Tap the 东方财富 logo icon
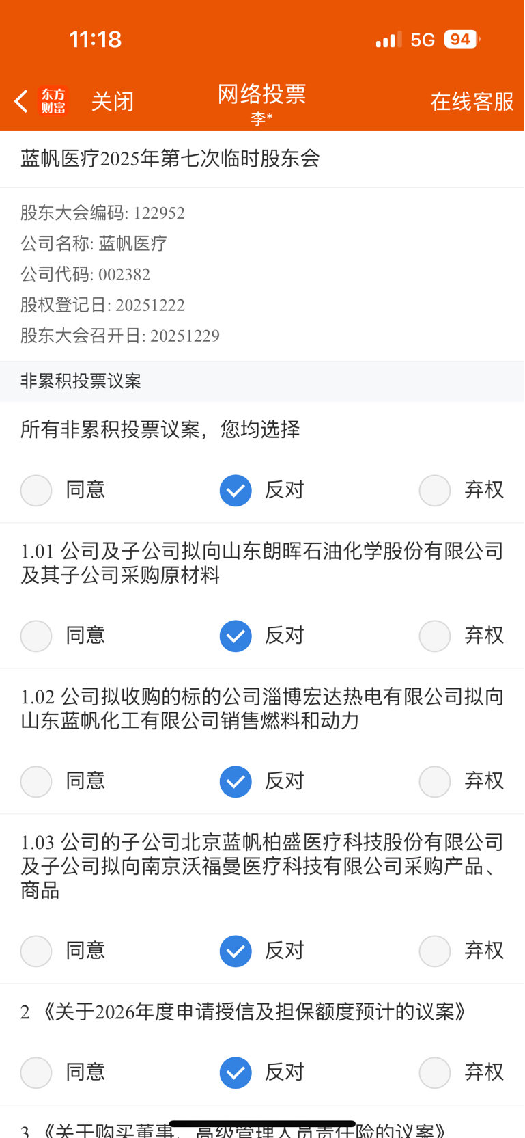This screenshot has width=525, height=1138. tap(53, 101)
